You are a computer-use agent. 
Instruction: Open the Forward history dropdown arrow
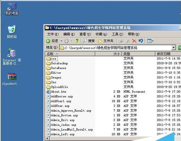(x=72, y=41)
